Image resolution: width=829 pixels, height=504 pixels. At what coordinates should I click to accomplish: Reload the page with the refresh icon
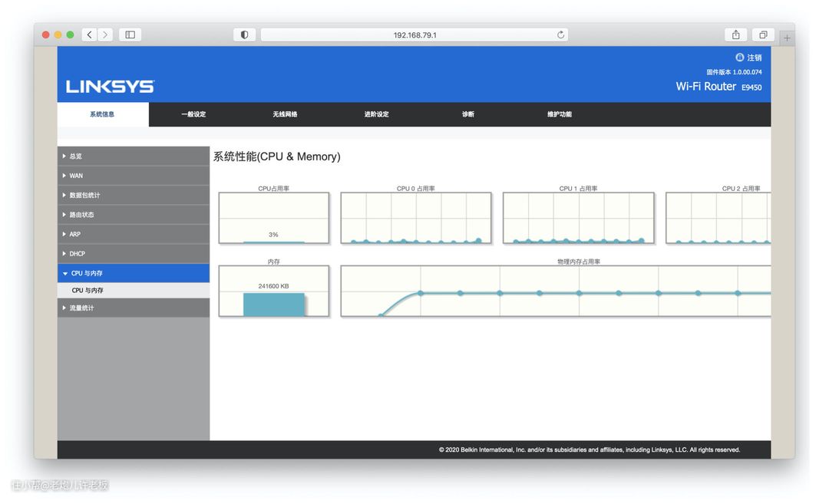(561, 35)
